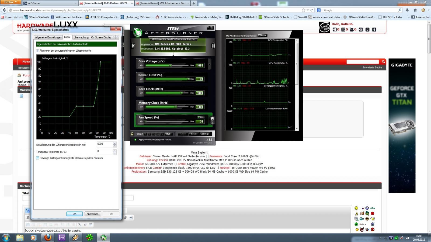This screenshot has height=242, width=431.
Task: Click the subscript X₂ editor icon
Action: pyautogui.click(x=79, y=224)
